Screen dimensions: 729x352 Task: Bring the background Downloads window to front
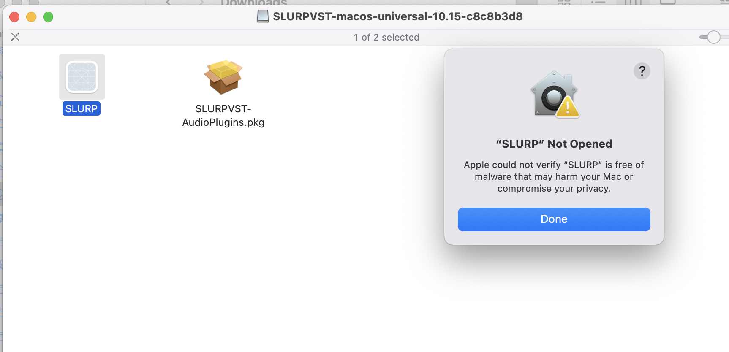[253, 2]
